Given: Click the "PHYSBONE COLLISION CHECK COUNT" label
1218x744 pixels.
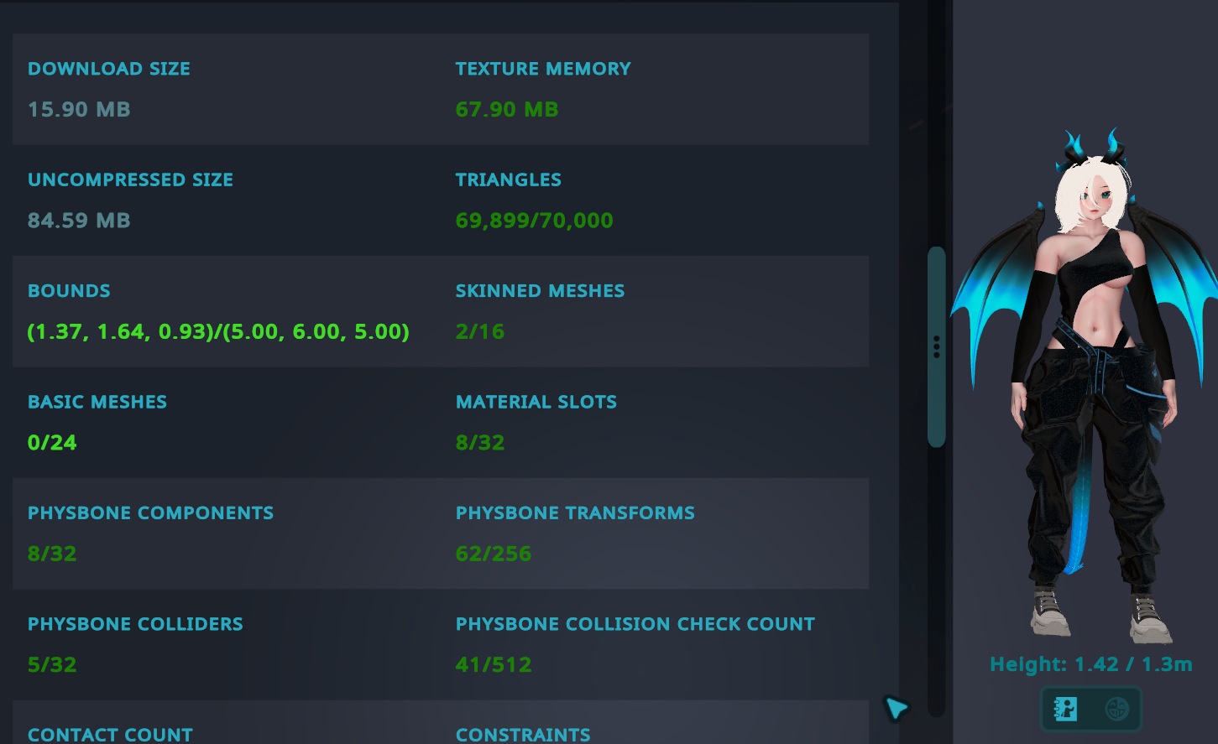Looking at the screenshot, I should pyautogui.click(x=635, y=624).
